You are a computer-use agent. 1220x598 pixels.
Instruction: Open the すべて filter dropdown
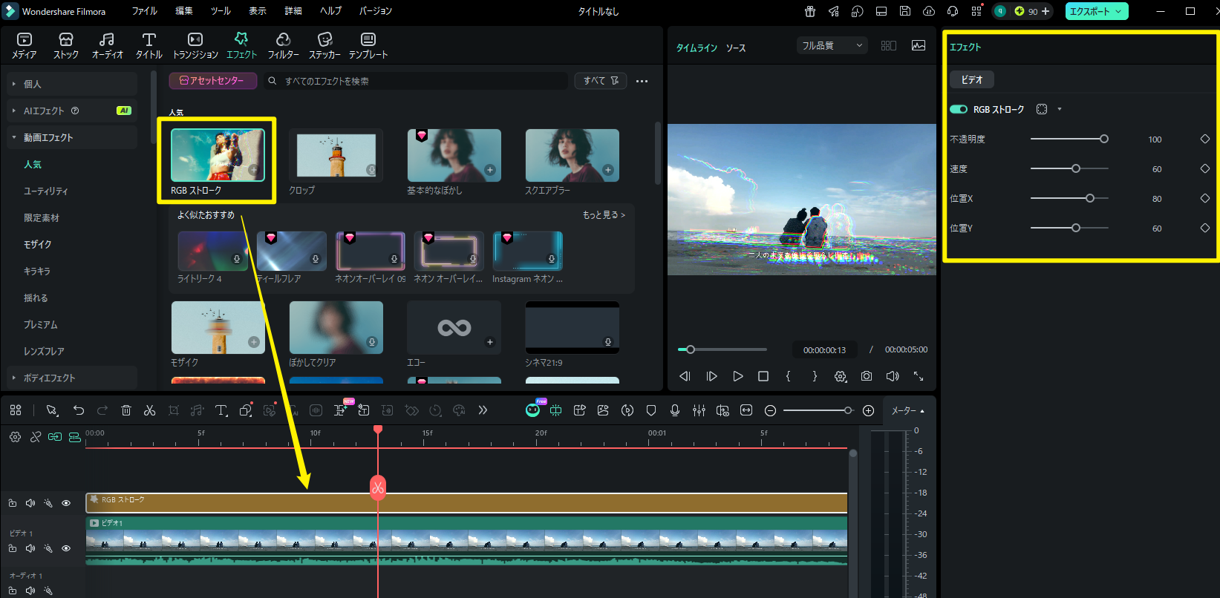coord(601,81)
